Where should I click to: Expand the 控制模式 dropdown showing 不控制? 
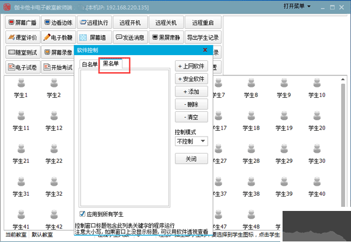click(191, 141)
